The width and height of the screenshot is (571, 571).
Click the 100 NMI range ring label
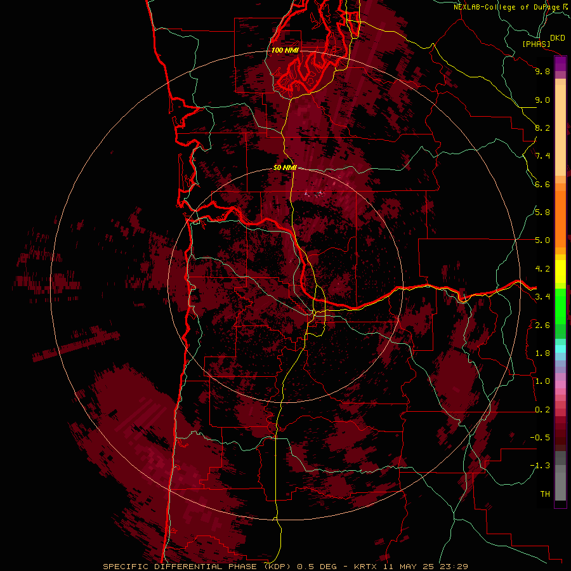coord(285,50)
